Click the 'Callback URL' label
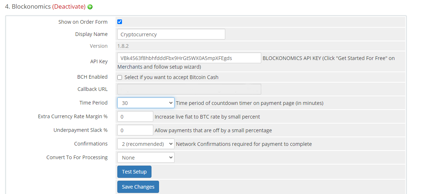This screenshot has height=194, width=421. pyautogui.click(x=92, y=89)
